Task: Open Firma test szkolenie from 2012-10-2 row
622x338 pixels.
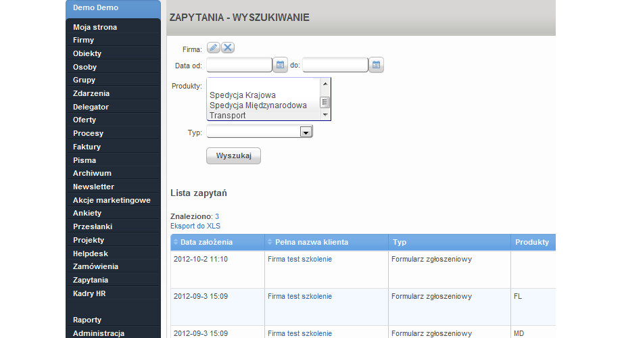Action: [300, 259]
